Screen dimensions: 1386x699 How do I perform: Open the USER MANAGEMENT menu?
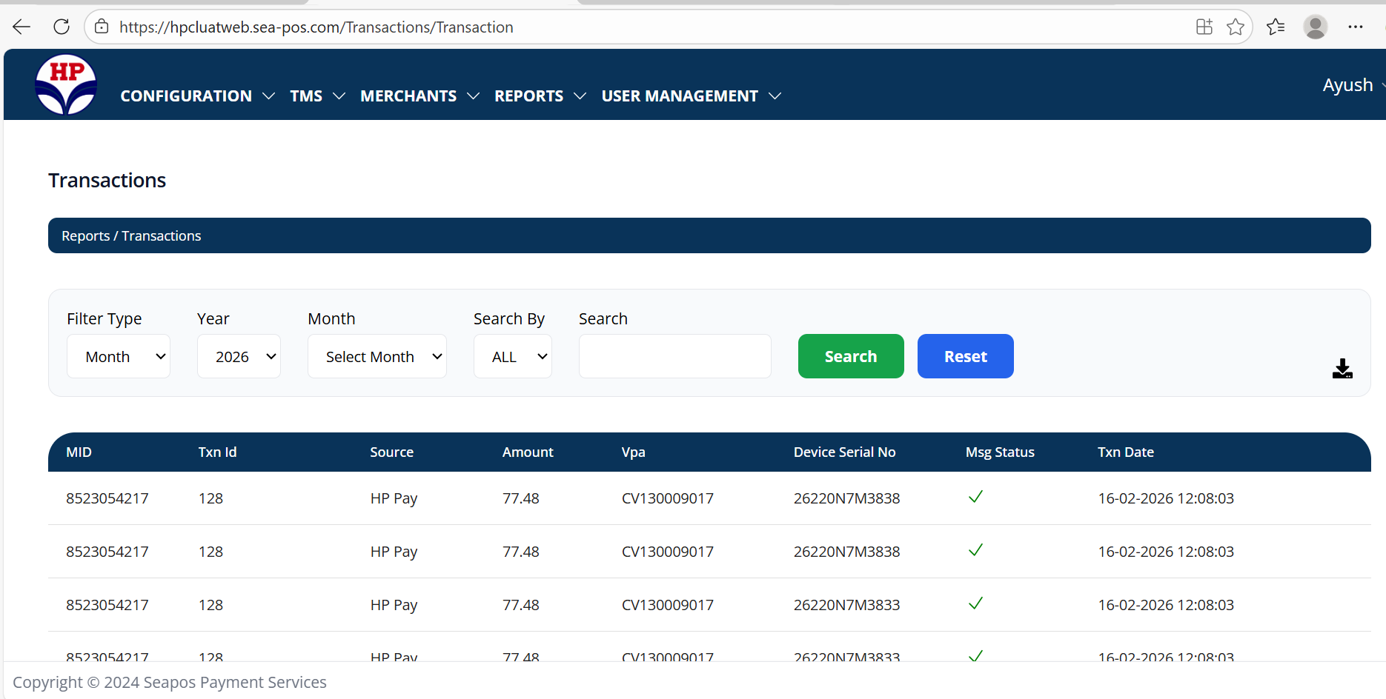click(x=691, y=96)
